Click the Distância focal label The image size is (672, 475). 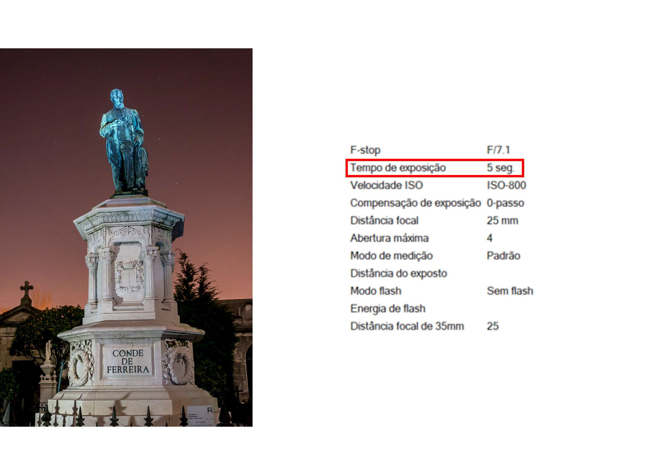[384, 221]
